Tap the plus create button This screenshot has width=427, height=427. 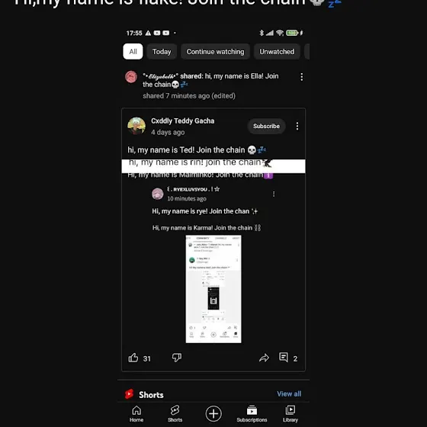(x=213, y=413)
